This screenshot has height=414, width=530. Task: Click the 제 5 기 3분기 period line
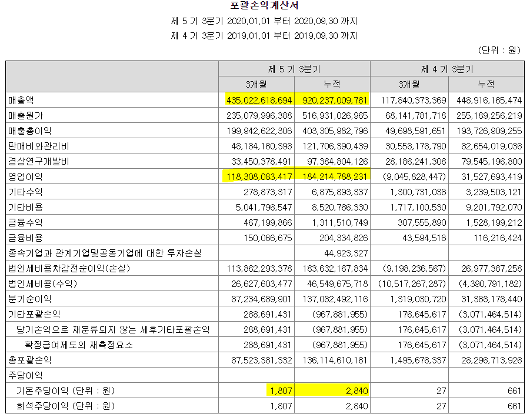point(264,21)
